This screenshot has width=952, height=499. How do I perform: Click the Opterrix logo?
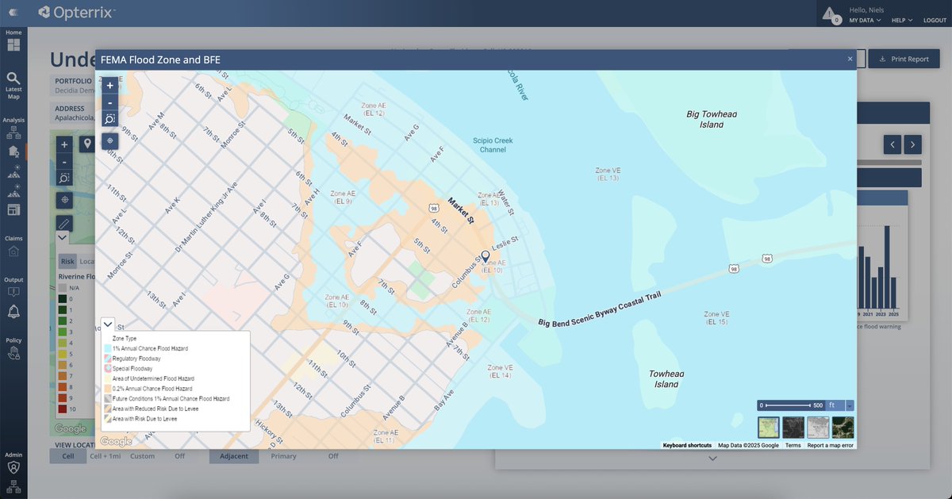[x=76, y=13]
